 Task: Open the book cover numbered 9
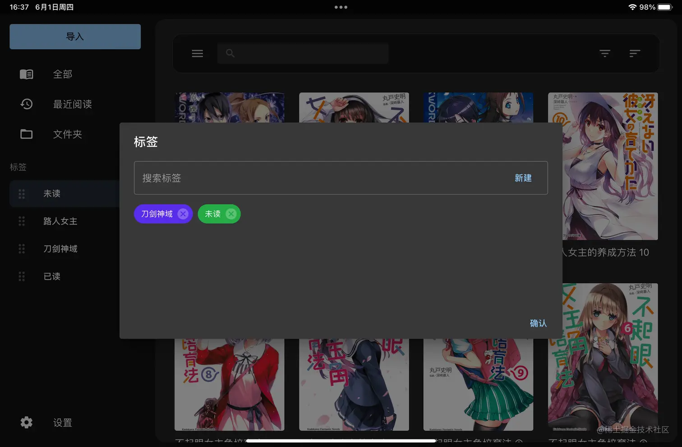pos(478,384)
